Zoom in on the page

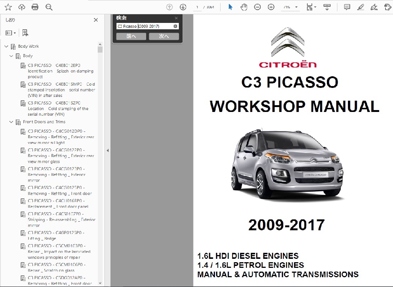[x=271, y=7]
